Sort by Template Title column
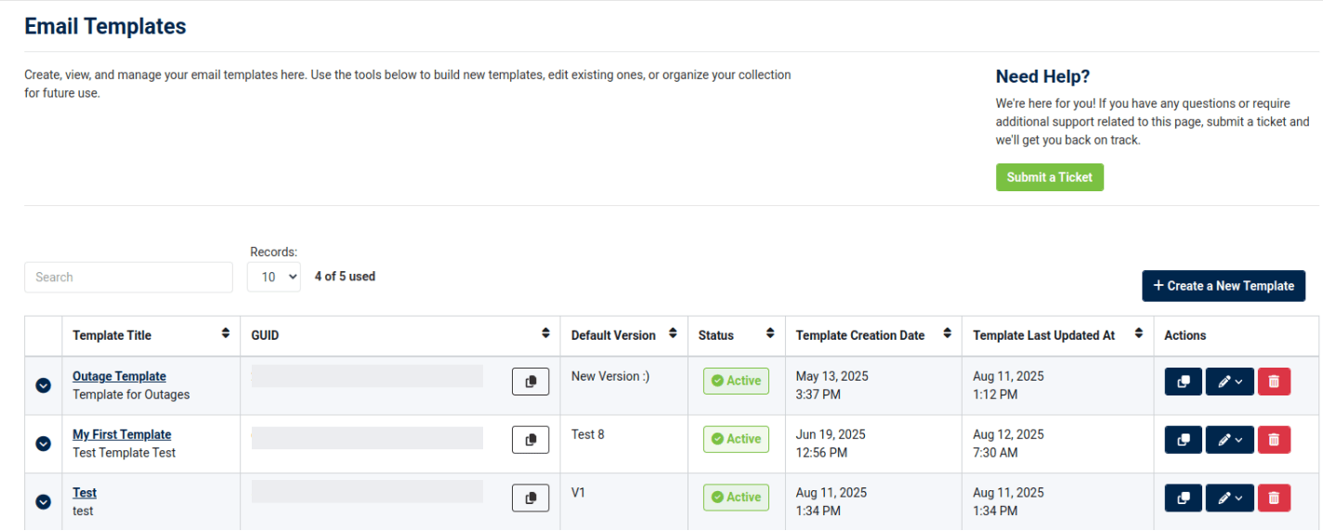1323x531 pixels. click(225, 333)
